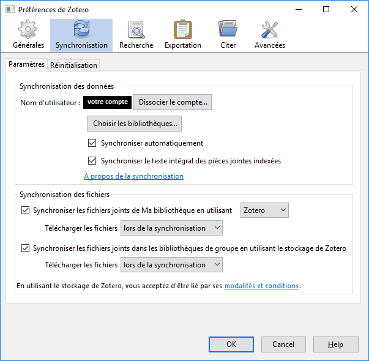Image resolution: width=369 pixels, height=361 pixels.
Task: Open the Générales preferences pane
Action: pyautogui.click(x=28, y=35)
